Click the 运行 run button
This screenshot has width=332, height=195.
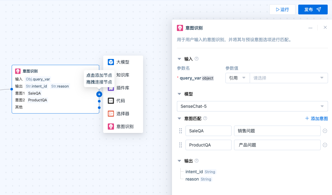(282, 10)
